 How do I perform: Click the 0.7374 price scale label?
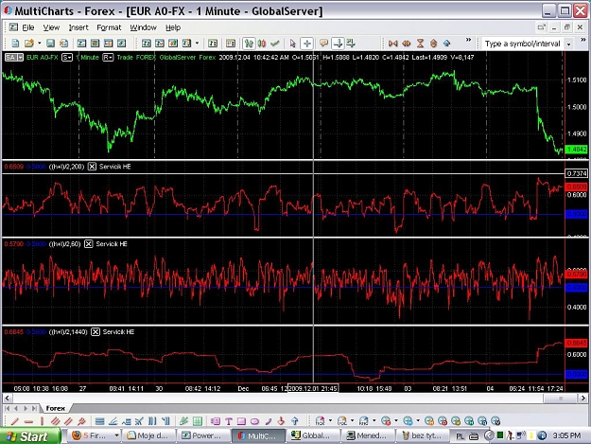click(x=576, y=173)
